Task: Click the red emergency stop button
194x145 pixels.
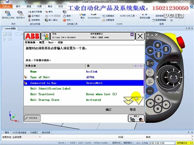Action: click(x=181, y=42)
